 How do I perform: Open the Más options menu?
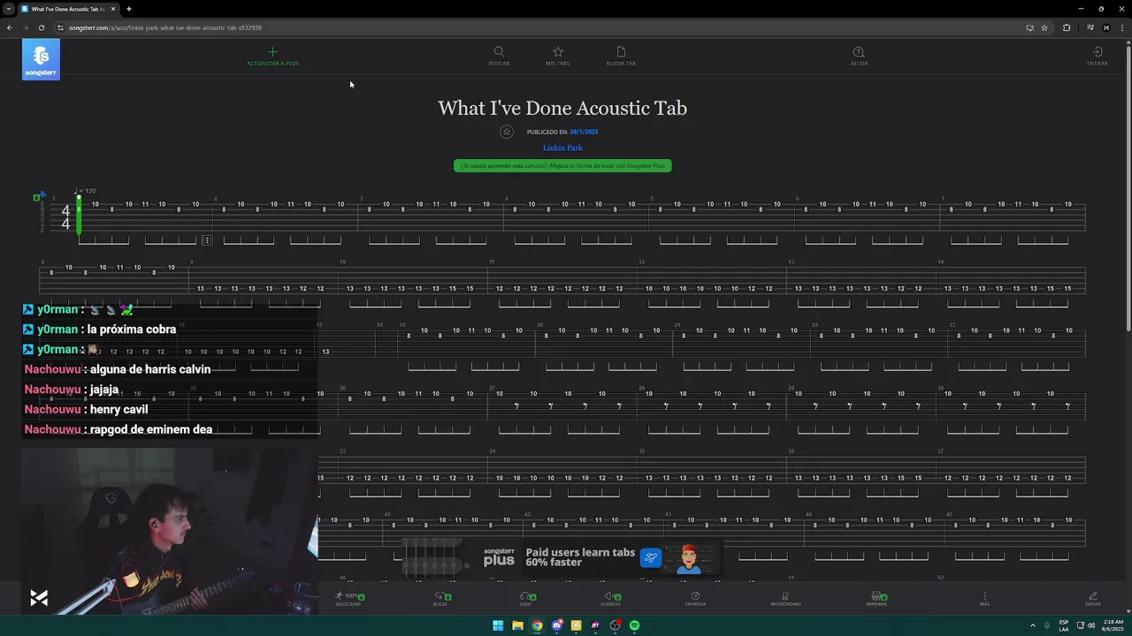point(984,598)
